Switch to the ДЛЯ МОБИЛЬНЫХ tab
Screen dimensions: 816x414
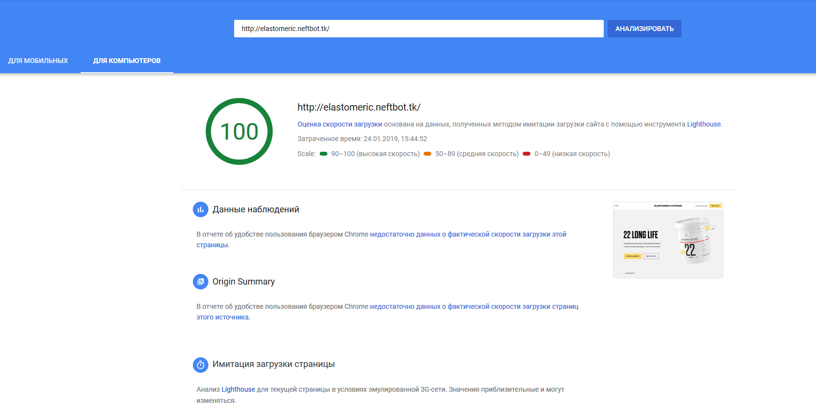(x=38, y=61)
